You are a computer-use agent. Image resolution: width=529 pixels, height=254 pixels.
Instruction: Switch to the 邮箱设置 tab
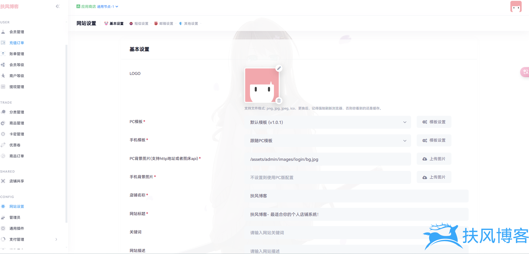tap(164, 23)
